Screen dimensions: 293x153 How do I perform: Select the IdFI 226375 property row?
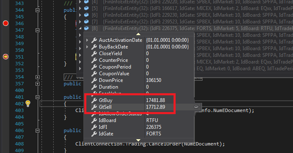coord(139,127)
